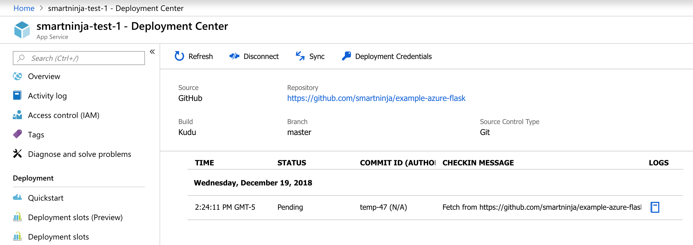Click the Diagnose wrench icon

coord(17,154)
